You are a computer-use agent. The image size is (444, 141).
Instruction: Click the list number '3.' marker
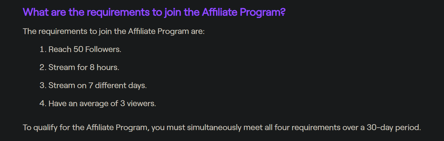[x=43, y=86]
